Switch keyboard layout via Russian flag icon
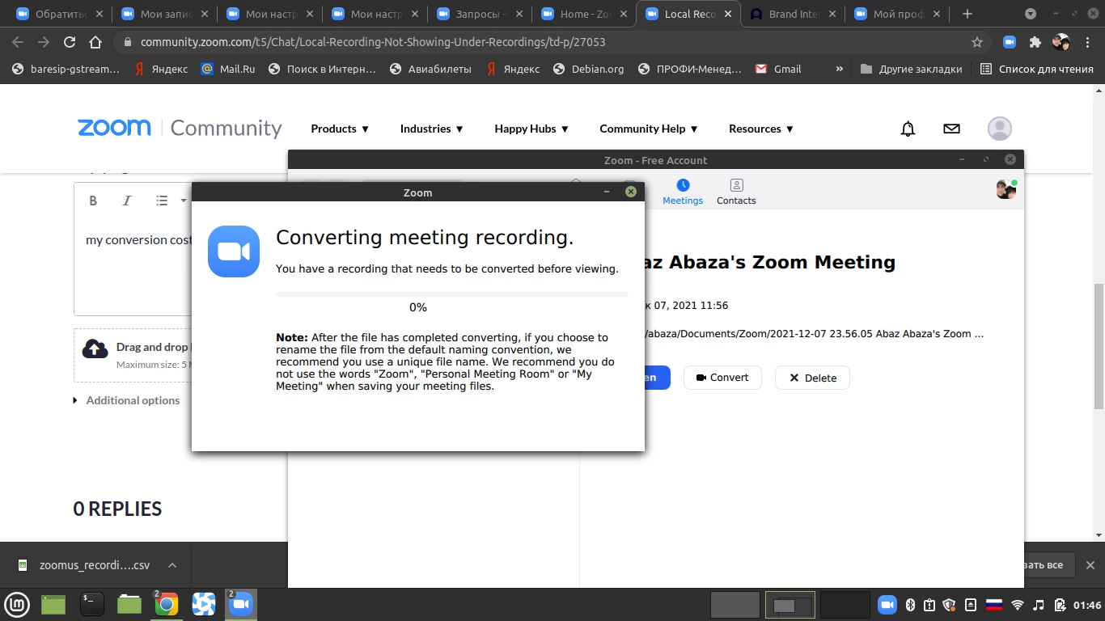This screenshot has height=621, width=1105. [x=994, y=604]
